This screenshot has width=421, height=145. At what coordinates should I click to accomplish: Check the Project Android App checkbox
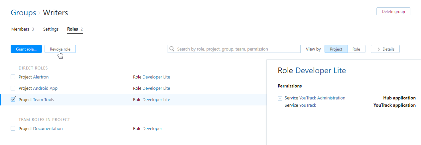[x=13, y=88]
